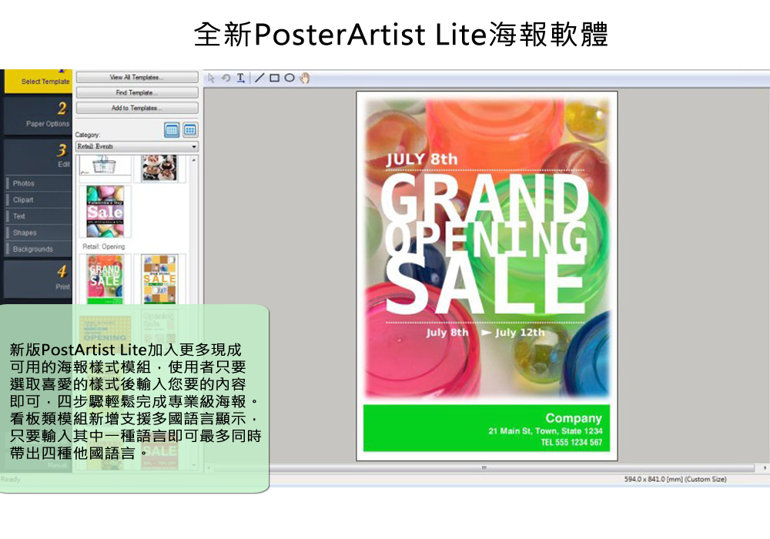The width and height of the screenshot is (770, 539).
Task: Go to step 1 Select Template
Action: pyautogui.click(x=38, y=81)
